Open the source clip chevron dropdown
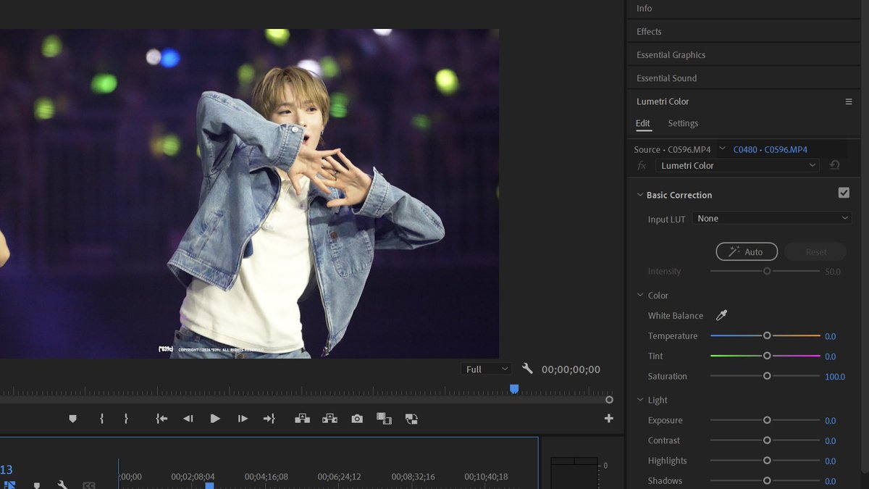Image resolution: width=869 pixels, height=489 pixels. (x=722, y=149)
